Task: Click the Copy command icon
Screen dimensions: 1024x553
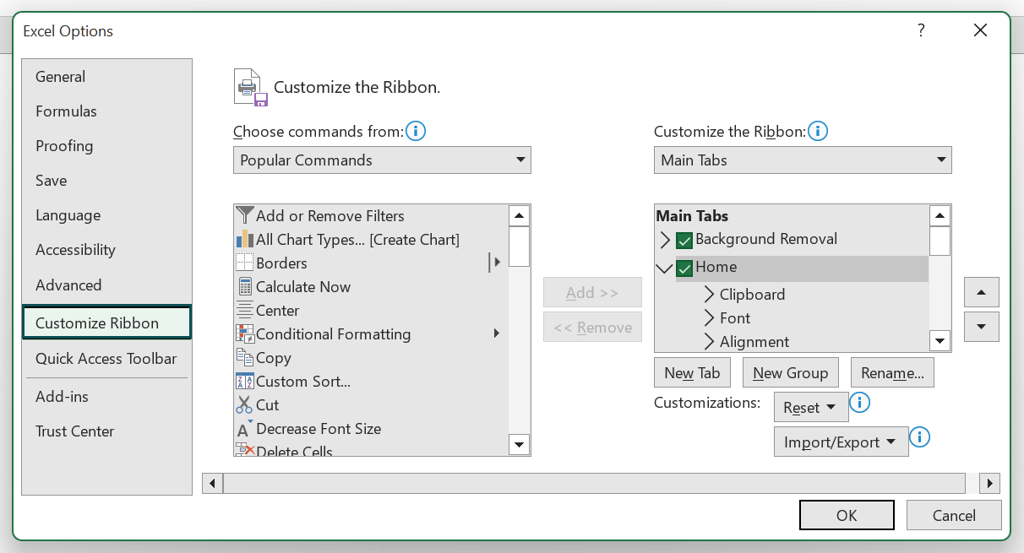Action: click(245, 357)
